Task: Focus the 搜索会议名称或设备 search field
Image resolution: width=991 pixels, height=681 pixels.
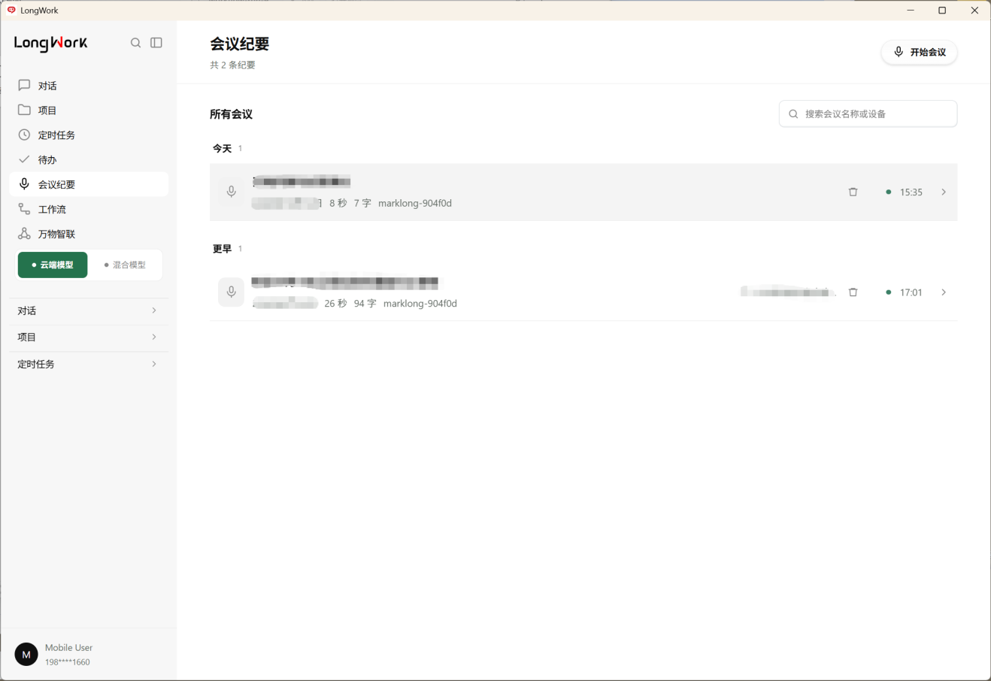Action: (868, 113)
